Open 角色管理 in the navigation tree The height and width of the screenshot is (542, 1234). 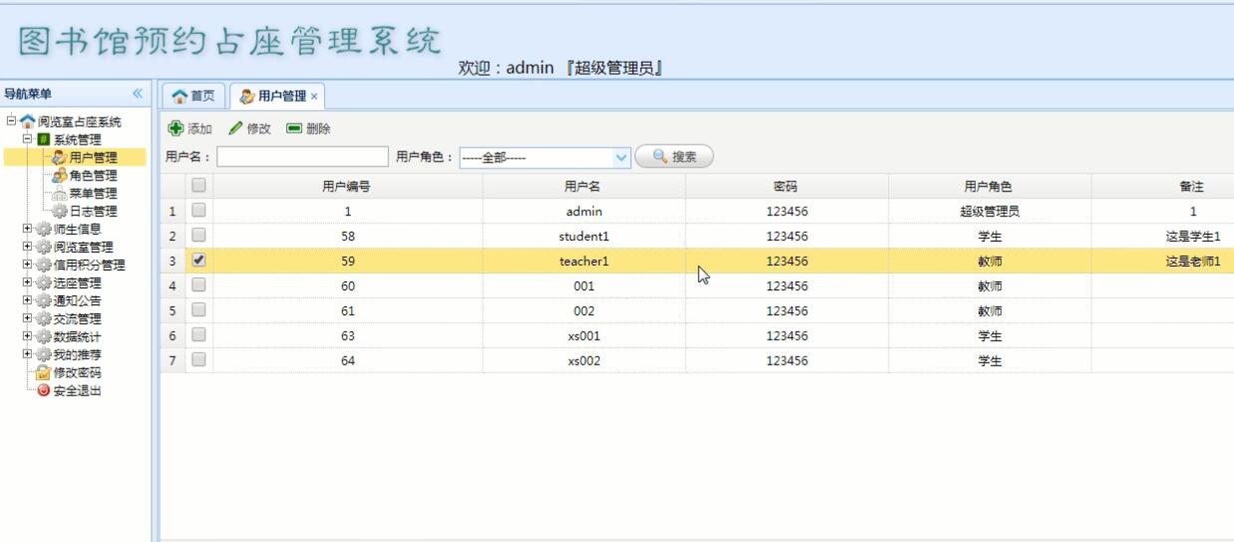click(x=93, y=176)
